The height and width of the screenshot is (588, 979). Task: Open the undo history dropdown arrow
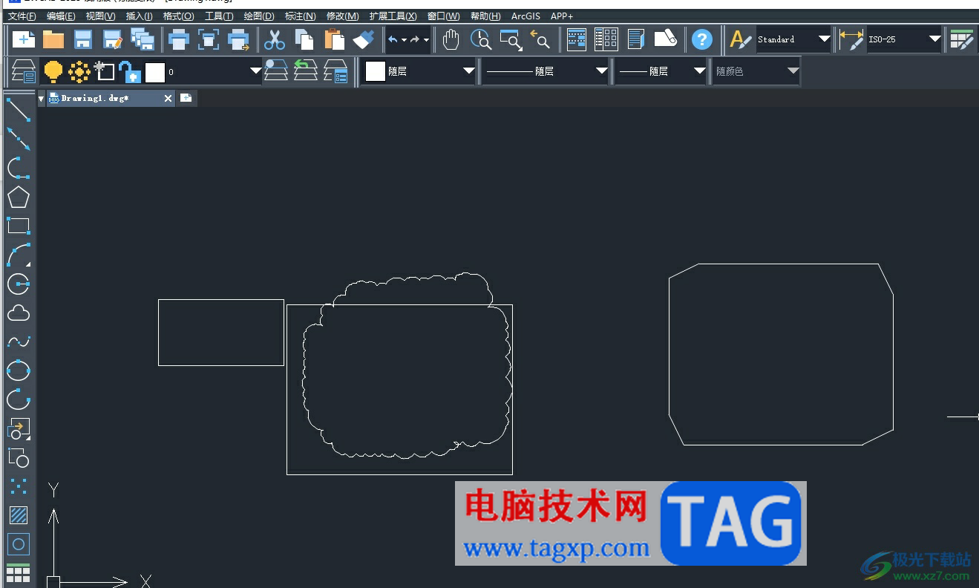[x=404, y=40]
